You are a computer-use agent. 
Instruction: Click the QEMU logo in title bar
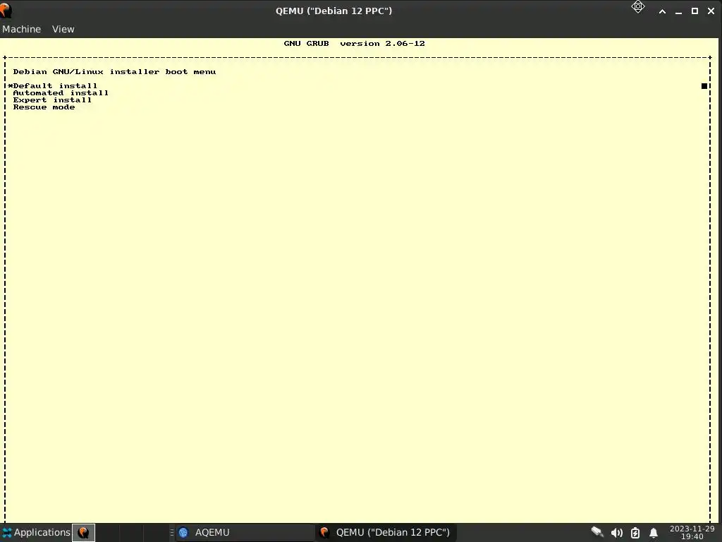click(x=6, y=10)
